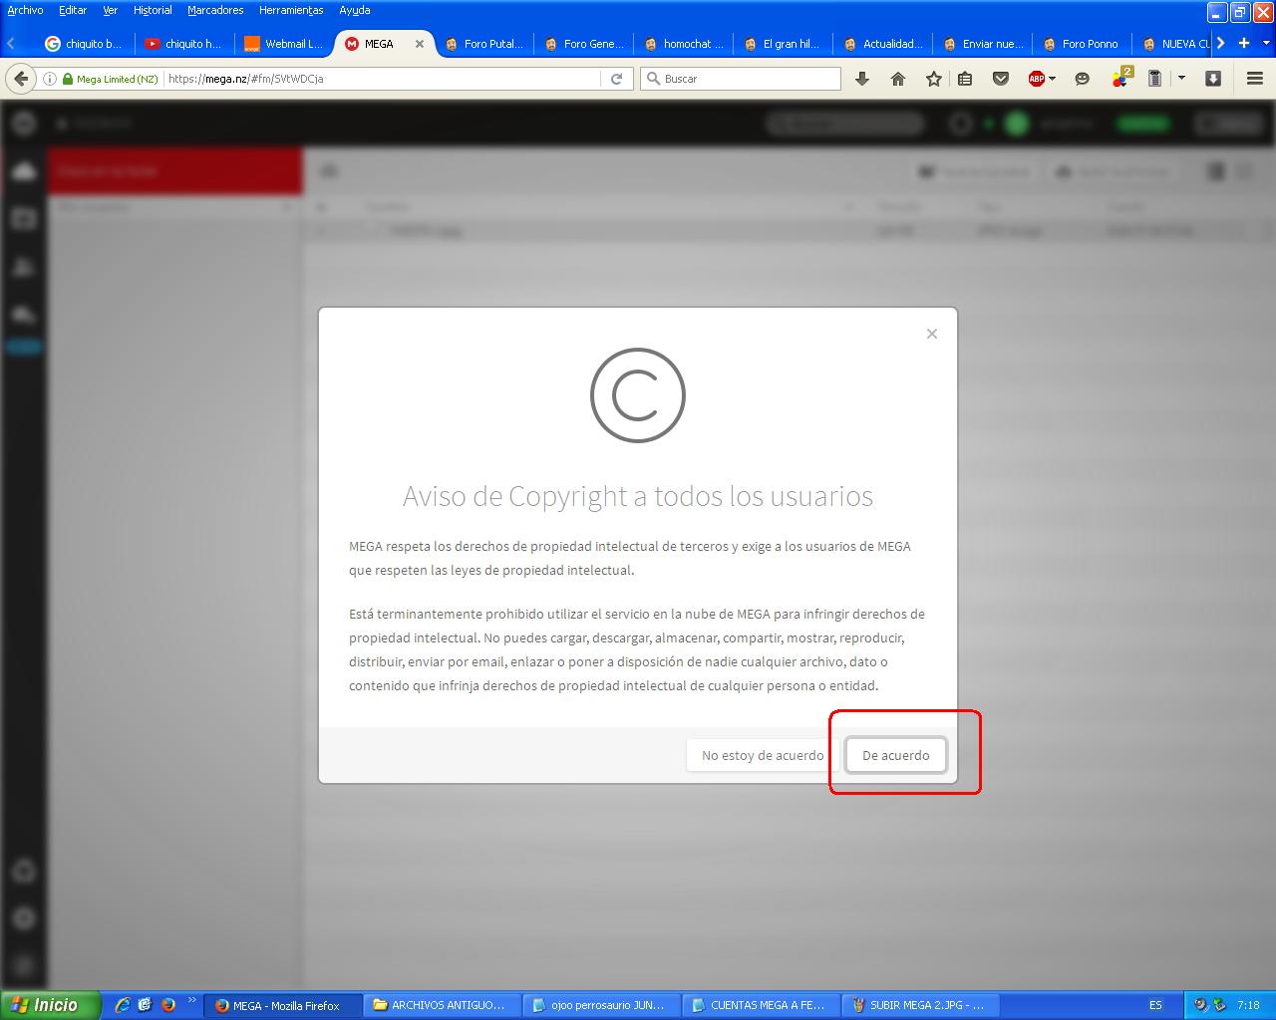Click the URL address field
Screen dimensions: 1276x1020
(383, 79)
